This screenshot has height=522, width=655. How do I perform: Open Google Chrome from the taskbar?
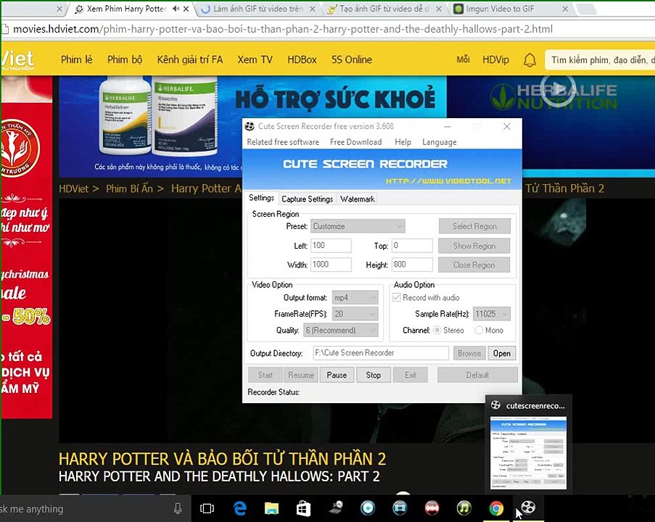click(496, 508)
